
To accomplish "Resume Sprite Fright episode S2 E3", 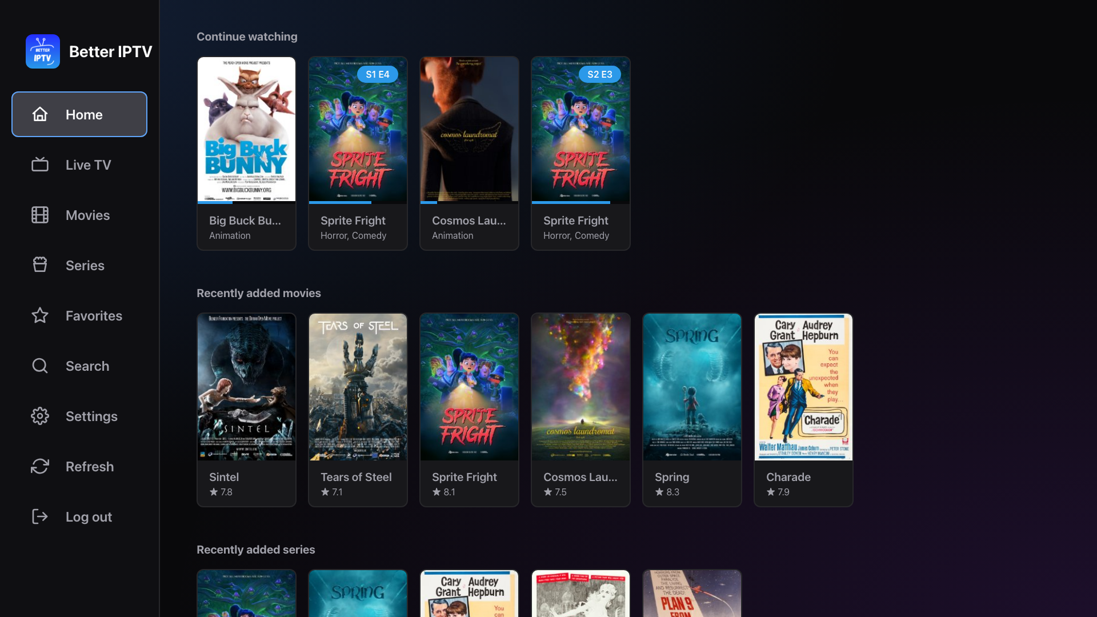I will point(580,137).
